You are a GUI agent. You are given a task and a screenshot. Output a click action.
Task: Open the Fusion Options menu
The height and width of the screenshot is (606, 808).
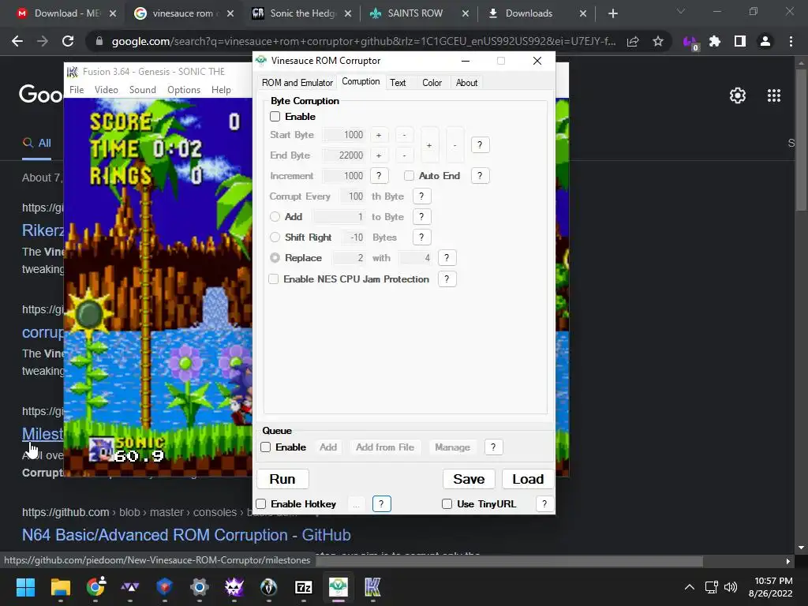(x=183, y=90)
